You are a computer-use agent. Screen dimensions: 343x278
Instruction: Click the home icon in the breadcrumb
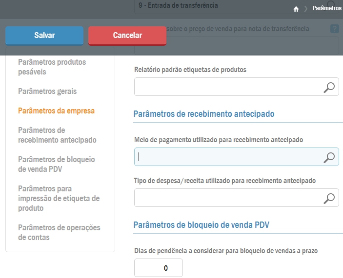[x=296, y=9]
